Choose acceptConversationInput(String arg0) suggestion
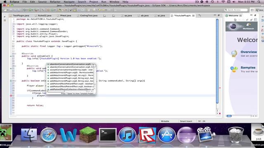This screenshot has height=148, width=264. point(70,69)
